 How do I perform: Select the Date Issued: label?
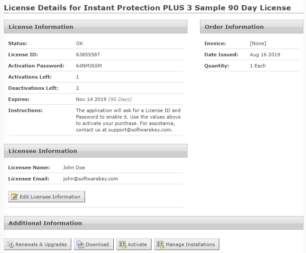(221, 55)
